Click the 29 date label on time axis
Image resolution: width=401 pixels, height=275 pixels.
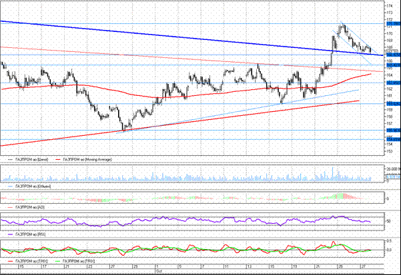(x=135, y=266)
